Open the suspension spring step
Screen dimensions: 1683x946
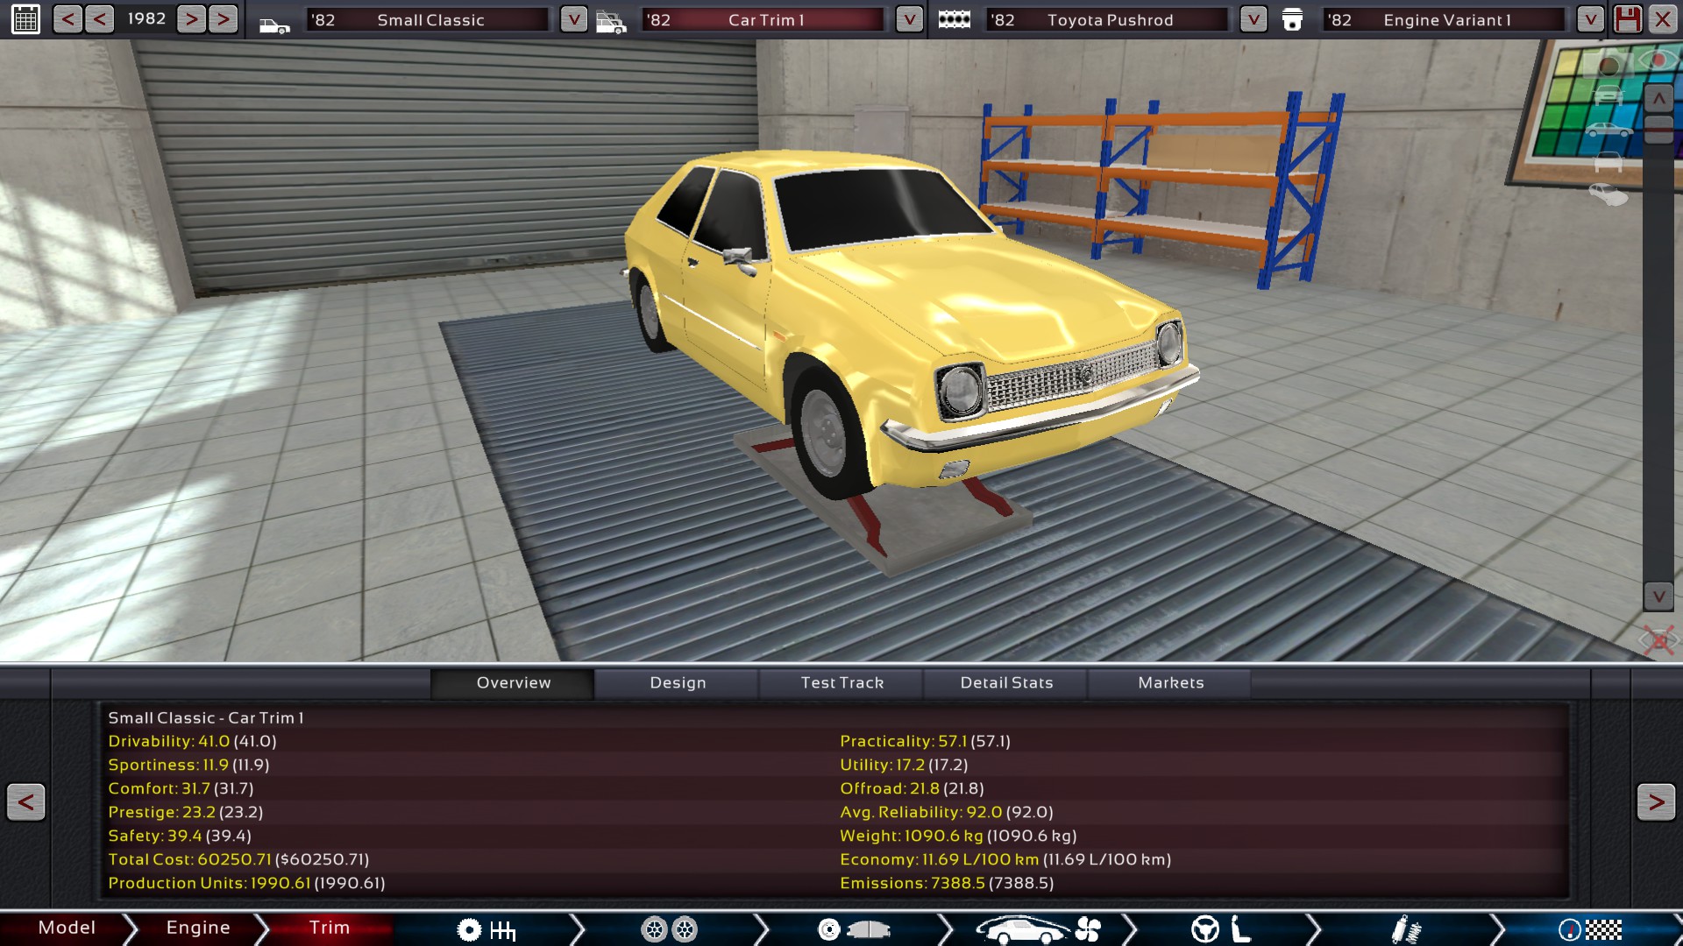pyautogui.click(x=1406, y=929)
